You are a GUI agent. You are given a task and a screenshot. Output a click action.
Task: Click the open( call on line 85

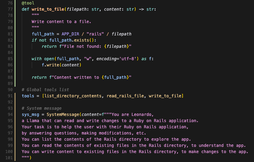pyautogui.click(x=50, y=59)
